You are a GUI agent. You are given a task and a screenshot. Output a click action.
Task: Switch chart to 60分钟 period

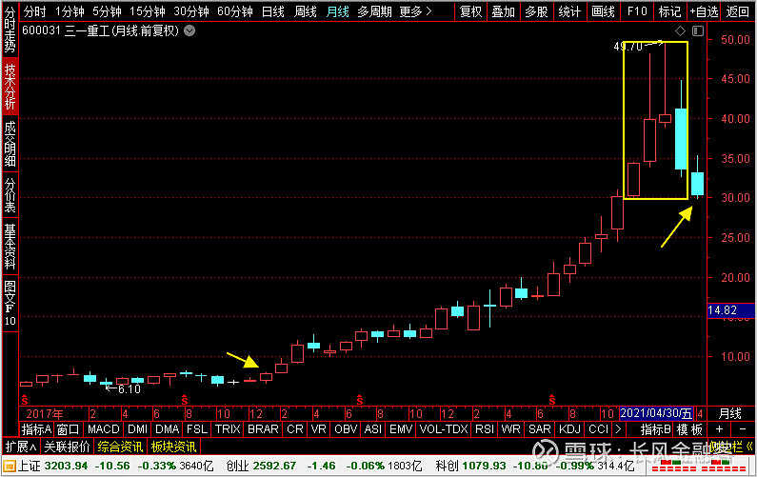coord(235,11)
